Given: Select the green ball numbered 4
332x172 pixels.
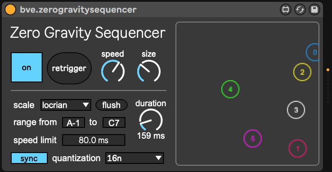Looking at the screenshot, I should 230,89.
